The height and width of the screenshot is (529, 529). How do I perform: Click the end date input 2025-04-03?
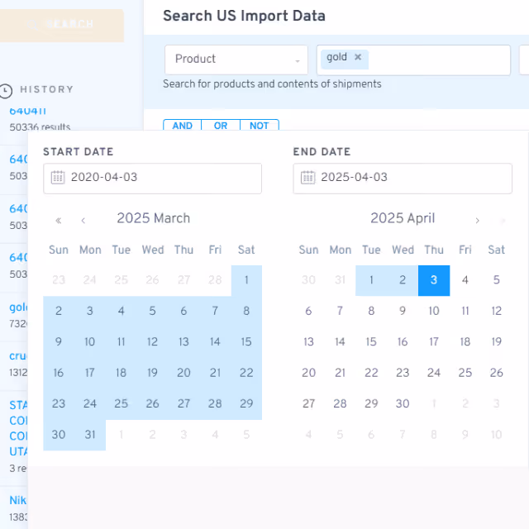[403, 179]
